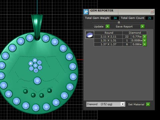Click the green arrow on the 0.008tw row
Image resolution: width=160 pixels, height=120 pixels.
click(x=145, y=40)
